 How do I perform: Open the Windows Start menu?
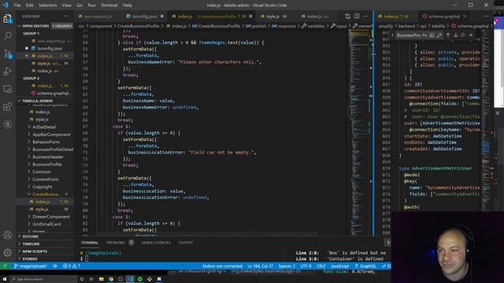(5, 279)
